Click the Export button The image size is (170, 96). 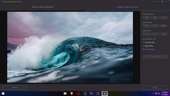[155, 87]
